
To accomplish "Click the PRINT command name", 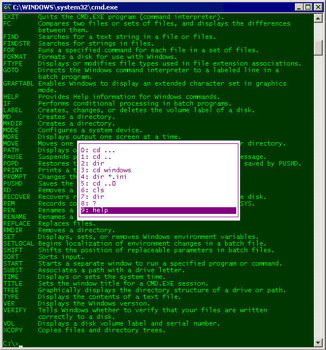I will coord(13,171).
